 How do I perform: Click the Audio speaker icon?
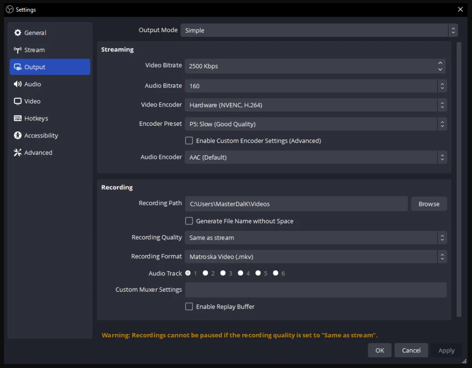pos(18,84)
